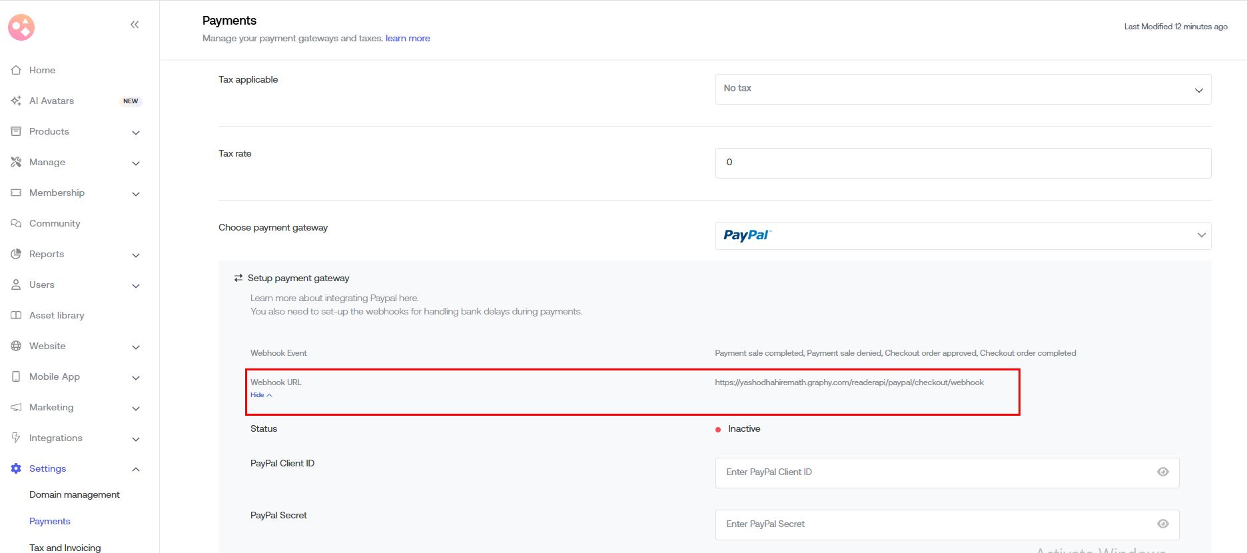
Task: Select the Payments link in sidebar
Action: [x=50, y=521]
